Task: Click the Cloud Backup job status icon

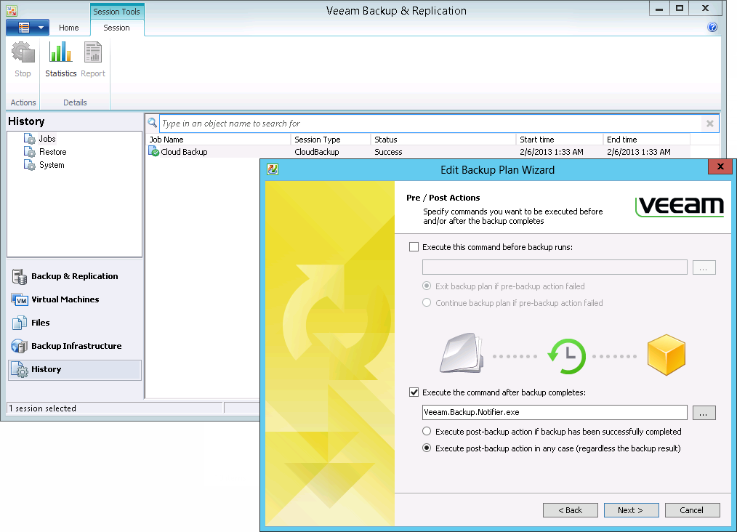Action: [153, 151]
